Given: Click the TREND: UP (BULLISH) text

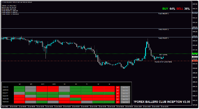Looking at the screenshot, I should (x=9, y=6).
